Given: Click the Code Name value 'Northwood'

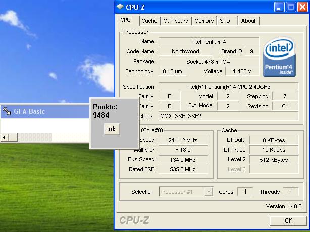Looking at the screenshot, I should (185, 51).
